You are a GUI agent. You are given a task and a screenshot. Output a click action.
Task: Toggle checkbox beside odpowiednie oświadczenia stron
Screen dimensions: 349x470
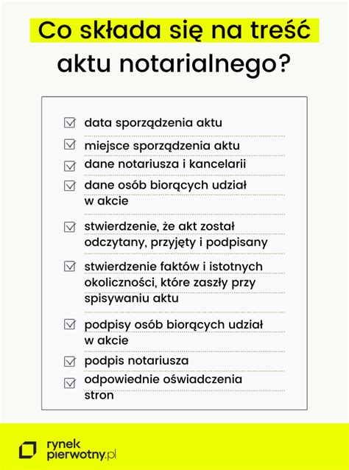coord(69,383)
